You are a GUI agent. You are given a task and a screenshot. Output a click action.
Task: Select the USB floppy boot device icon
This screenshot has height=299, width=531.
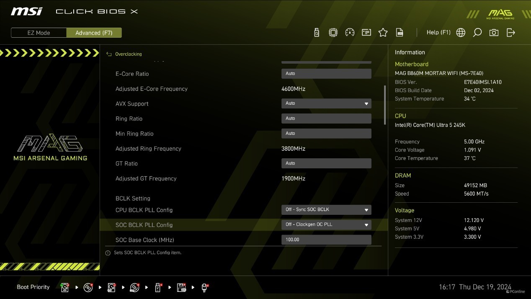click(x=181, y=287)
